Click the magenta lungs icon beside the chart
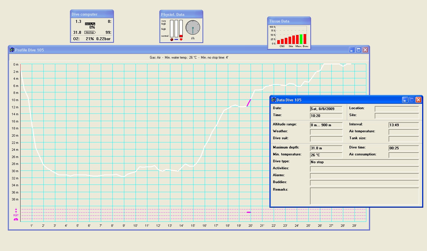 (x=16, y=219)
